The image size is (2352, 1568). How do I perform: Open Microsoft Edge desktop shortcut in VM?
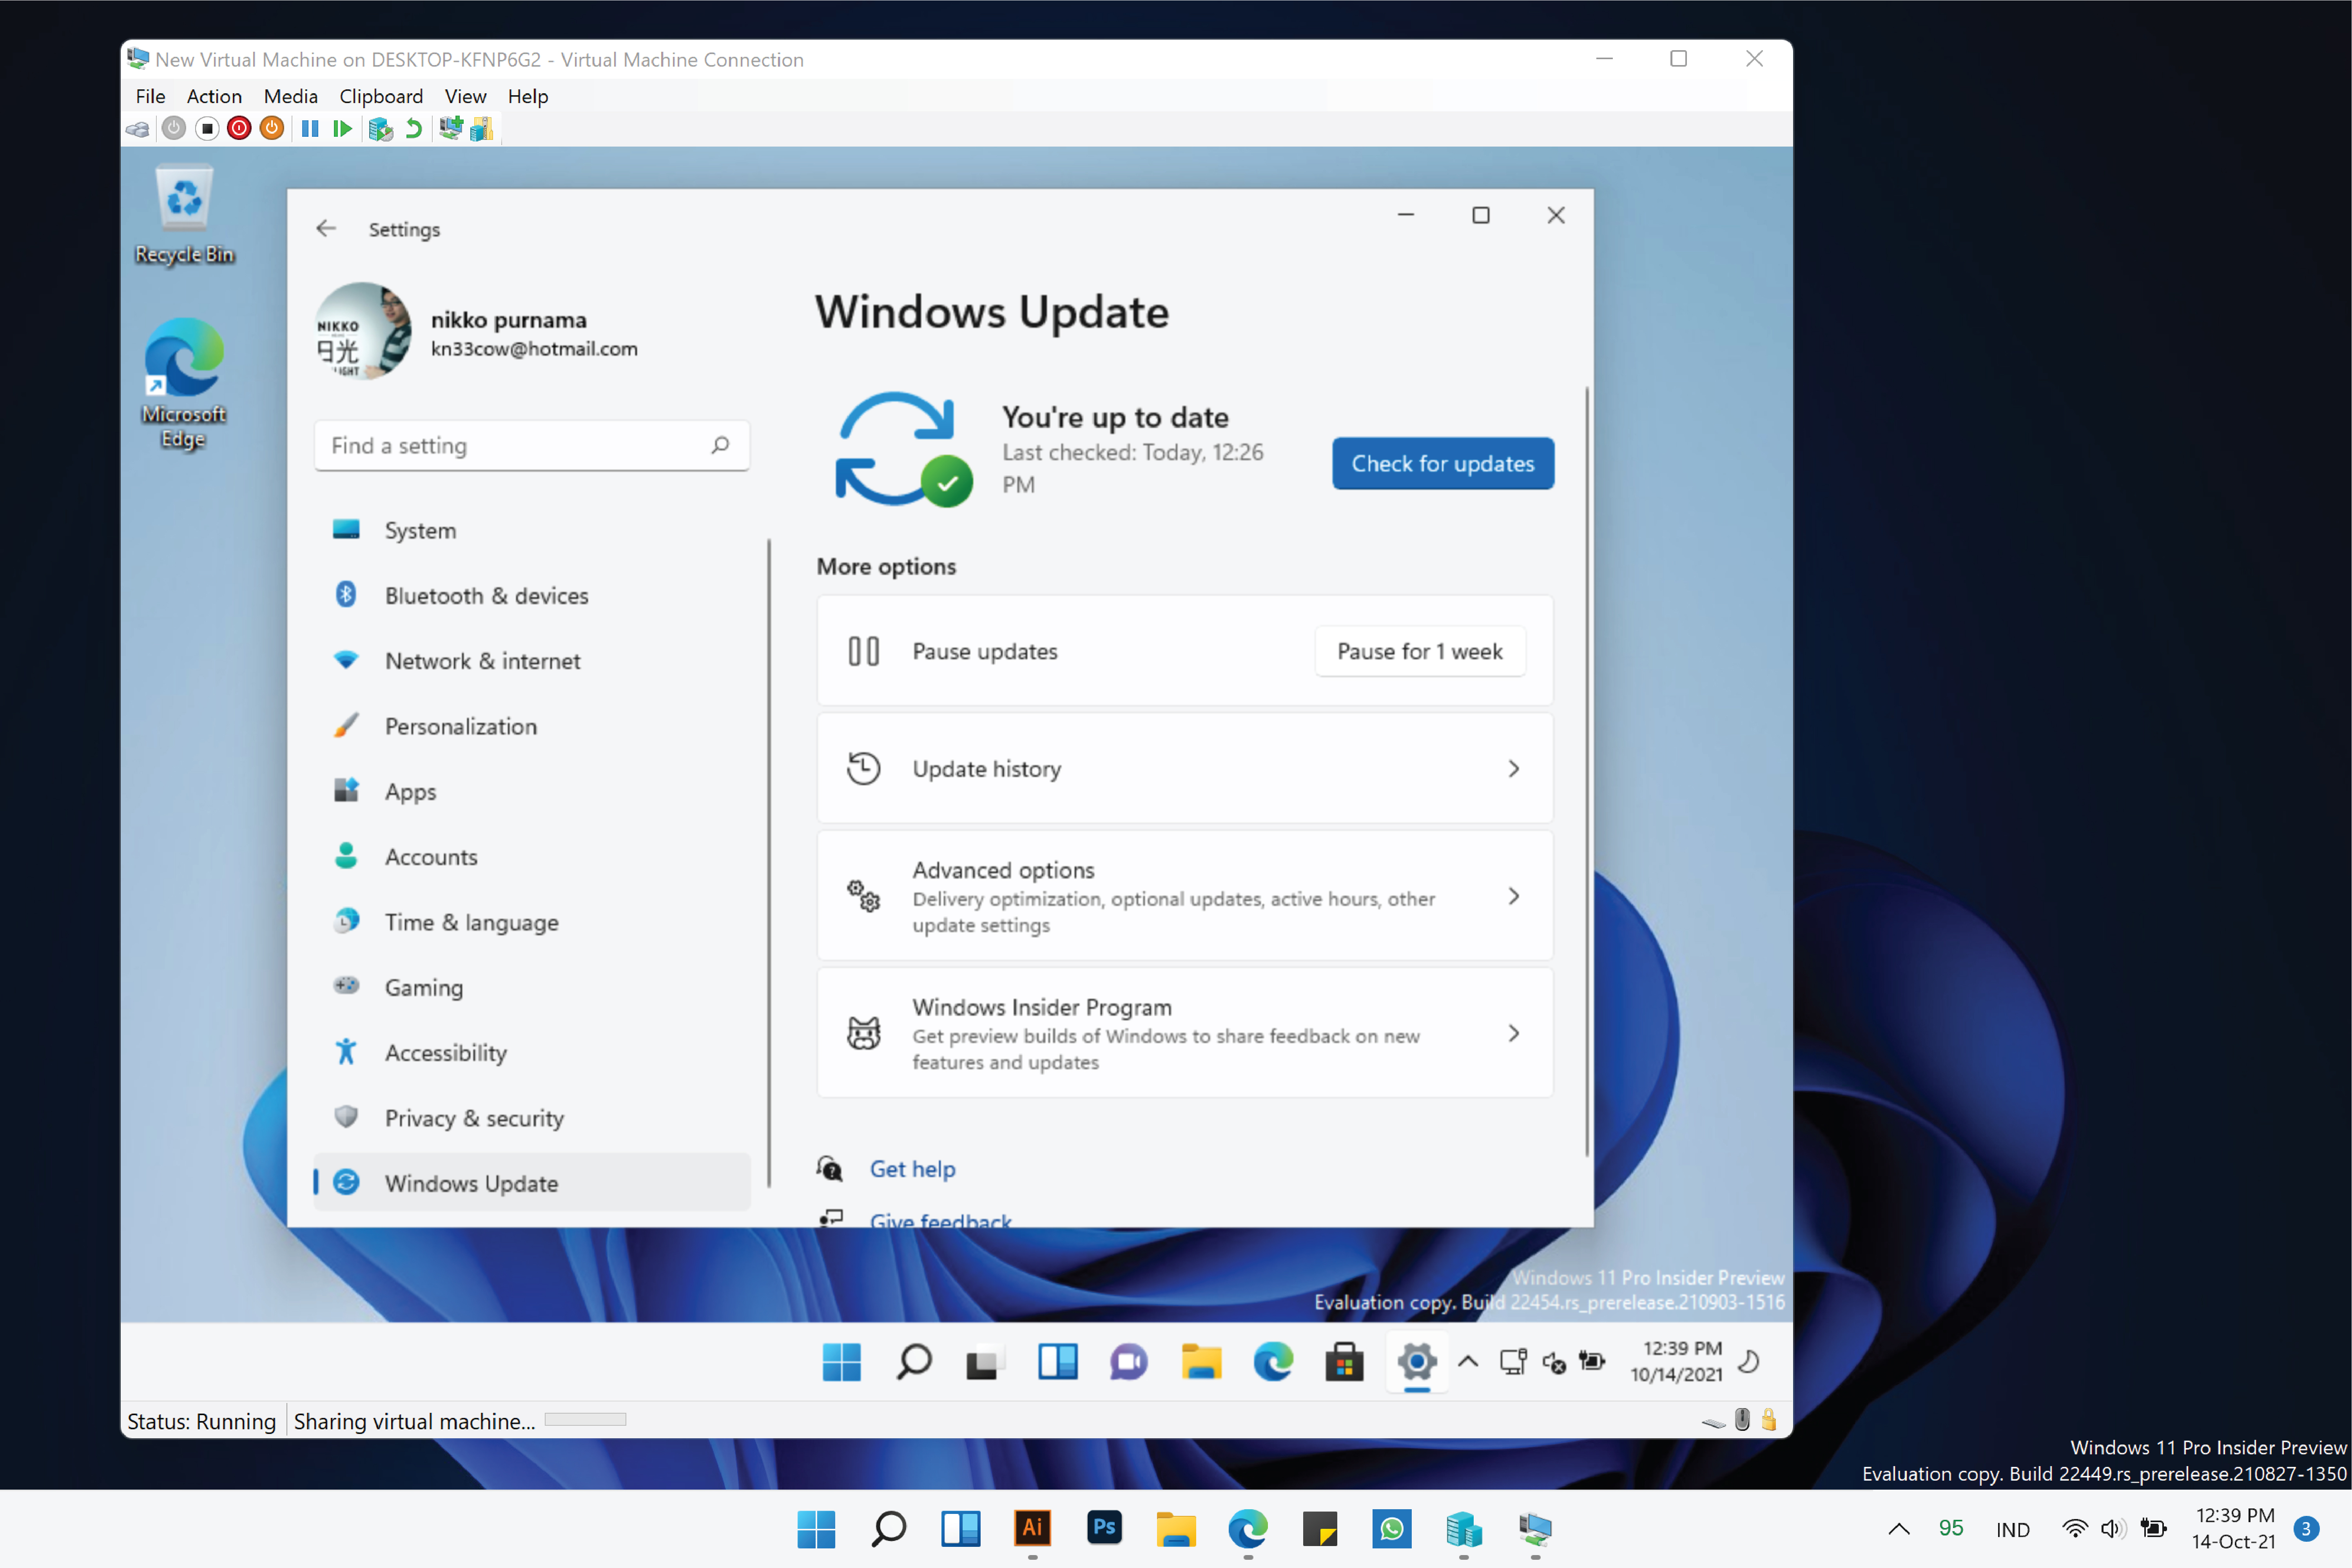click(184, 384)
